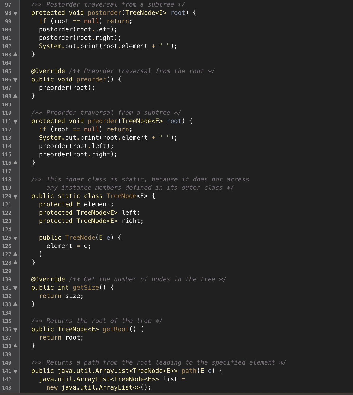Image resolution: width=353 pixels, height=395 pixels.
Task: Click the fold end marker at line 138
Action: [x=15, y=346]
